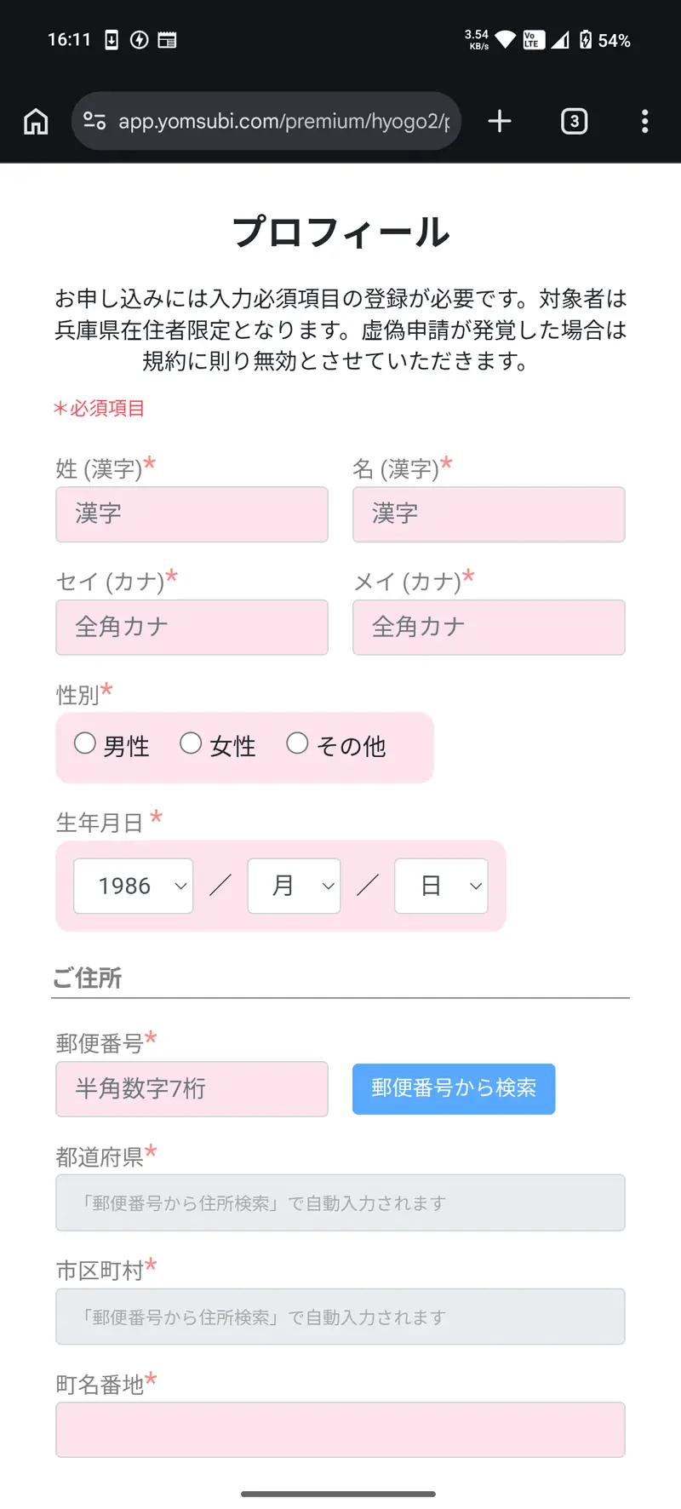Screen dimensions: 681x1509
Task: Open site info icon in address bar
Action: point(94,122)
